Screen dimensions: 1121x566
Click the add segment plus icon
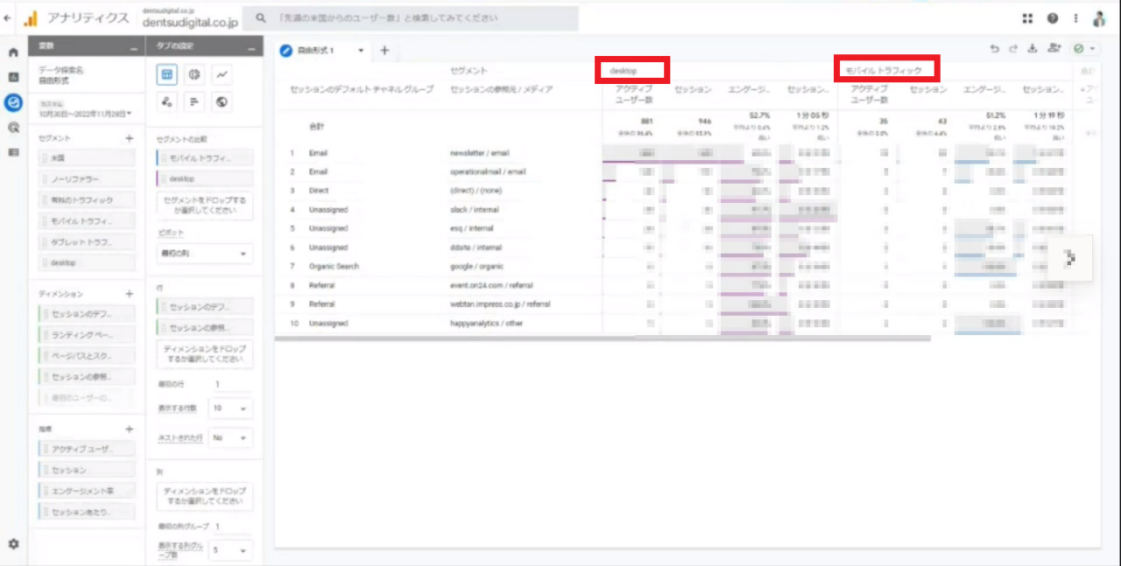pyautogui.click(x=129, y=138)
